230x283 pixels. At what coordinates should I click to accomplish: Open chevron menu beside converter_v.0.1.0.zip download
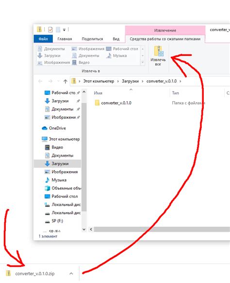[x=71, y=274]
